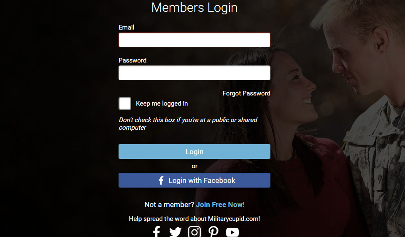Click the 'Not a member?' text
Viewport: 405px width, 237px height.
coord(169,204)
